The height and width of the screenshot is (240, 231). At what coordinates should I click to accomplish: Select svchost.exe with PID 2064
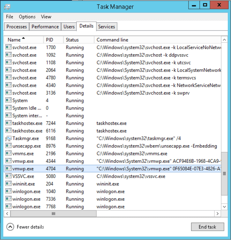pyautogui.click(x=112, y=70)
